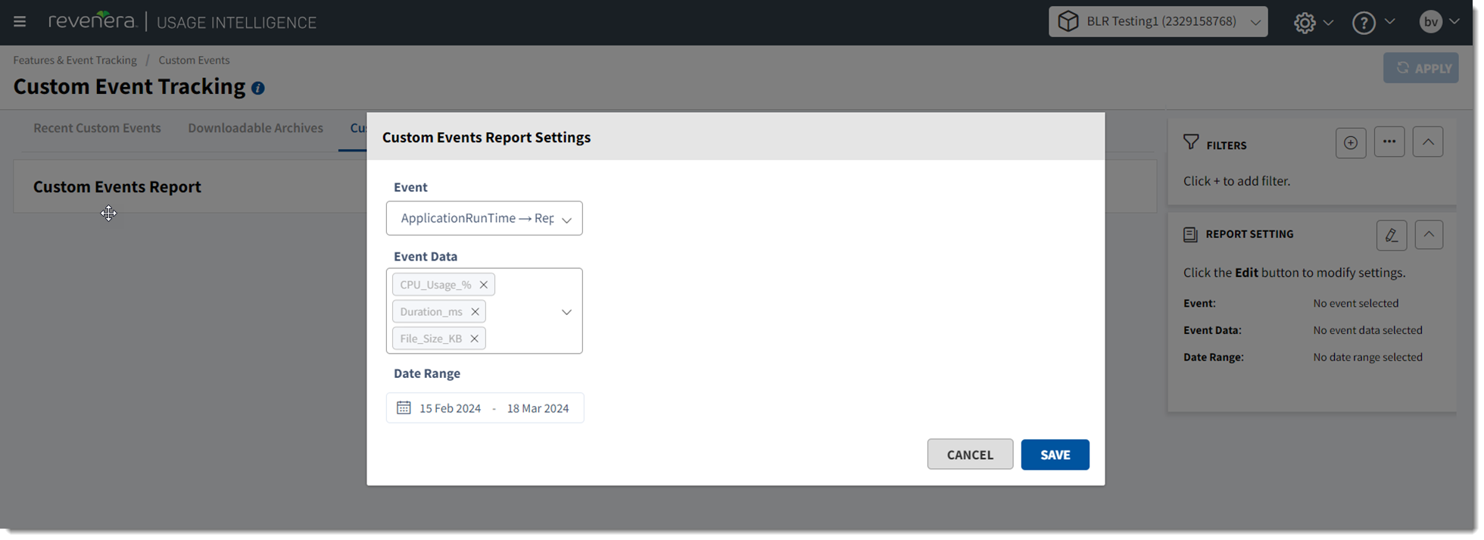Remove the File_Size_KB tag
Screen dimensions: 1484x540
[x=474, y=339]
